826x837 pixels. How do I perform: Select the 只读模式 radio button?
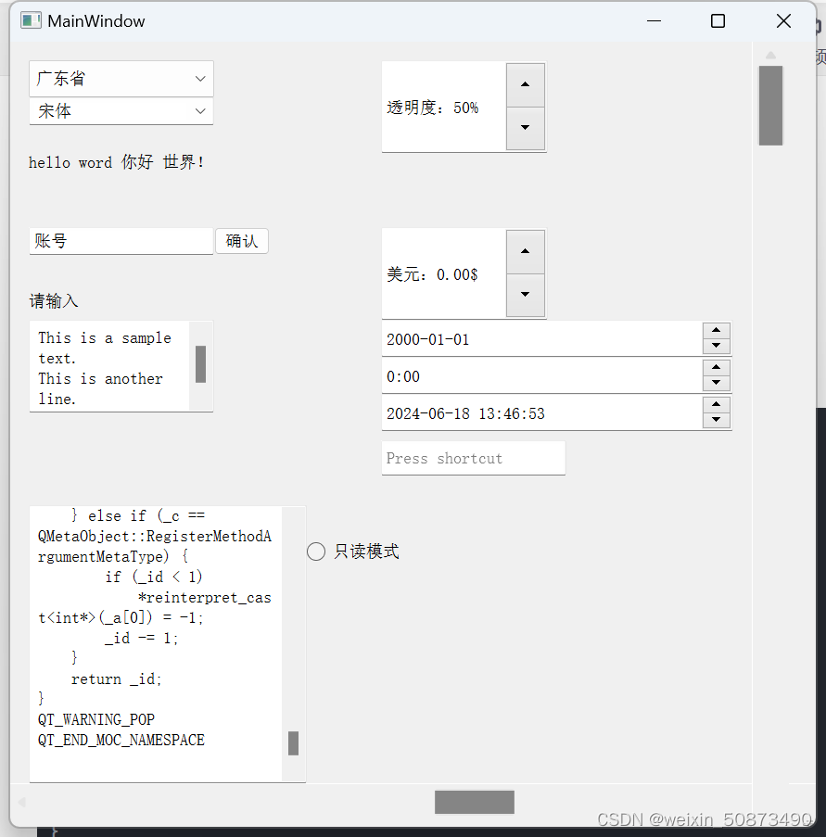click(x=315, y=551)
